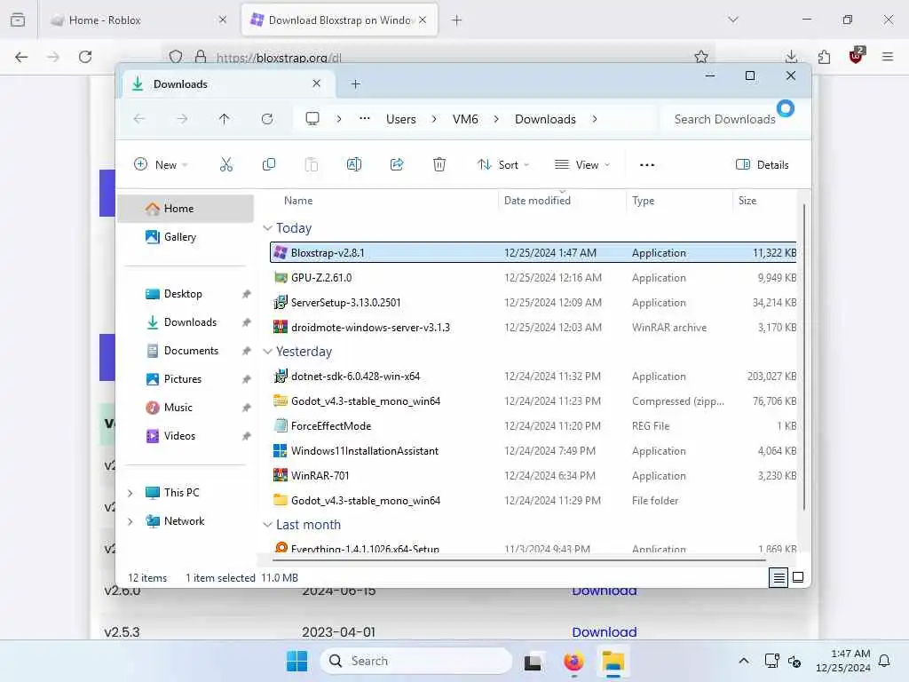Unpin Desktop from Quick access pin icon
This screenshot has height=682, width=909.
(x=247, y=294)
